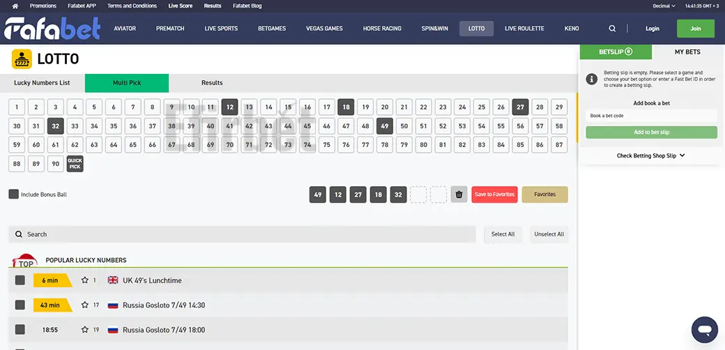
Task: Click the first empty pick slot
Action: 418,195
